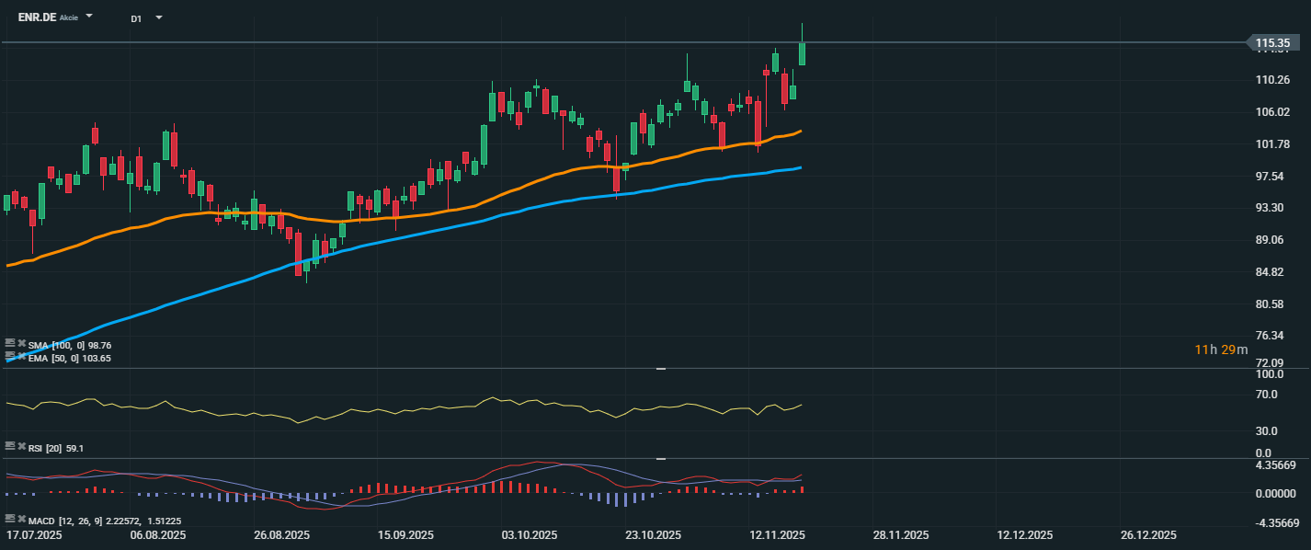The height and width of the screenshot is (550, 1311).
Task: Open the MACD indicator settings icon
Action: pos(10,519)
